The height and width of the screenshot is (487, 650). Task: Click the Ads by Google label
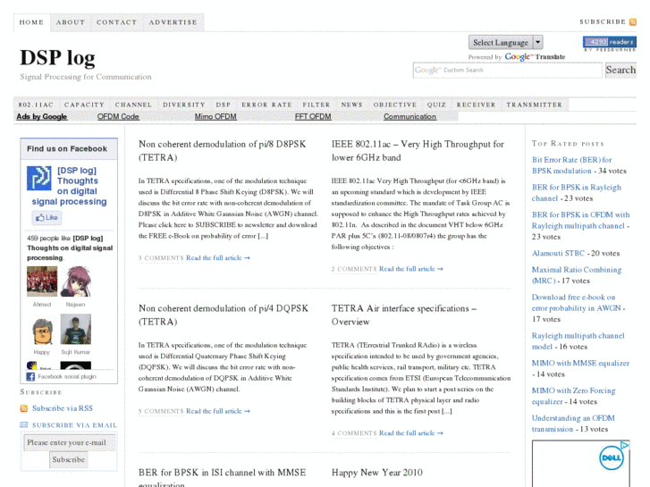tap(41, 116)
